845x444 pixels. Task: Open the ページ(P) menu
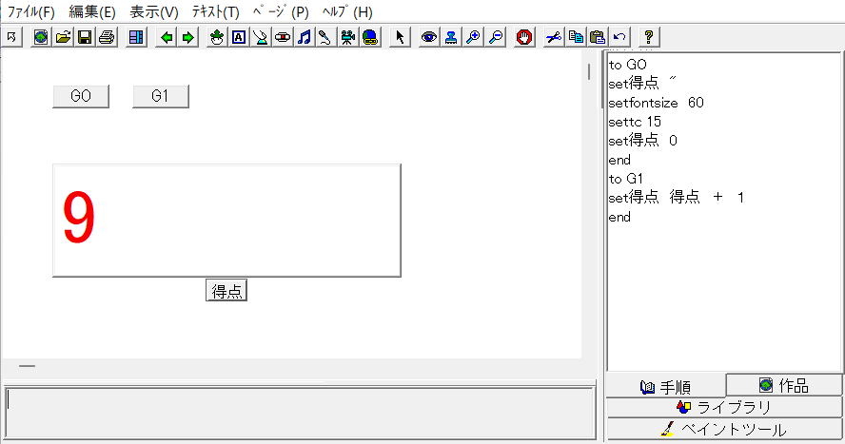point(281,11)
